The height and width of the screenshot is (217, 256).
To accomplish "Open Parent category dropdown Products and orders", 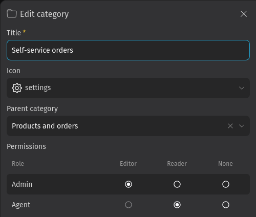I will pyautogui.click(x=128, y=126).
